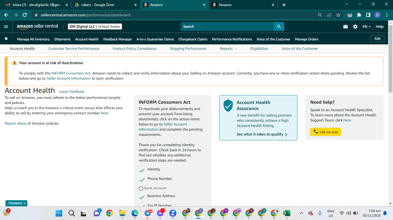Viewport: 393px width, 220px height.
Task: Switch to the Inbox Gmail tab
Action: coord(37,5)
